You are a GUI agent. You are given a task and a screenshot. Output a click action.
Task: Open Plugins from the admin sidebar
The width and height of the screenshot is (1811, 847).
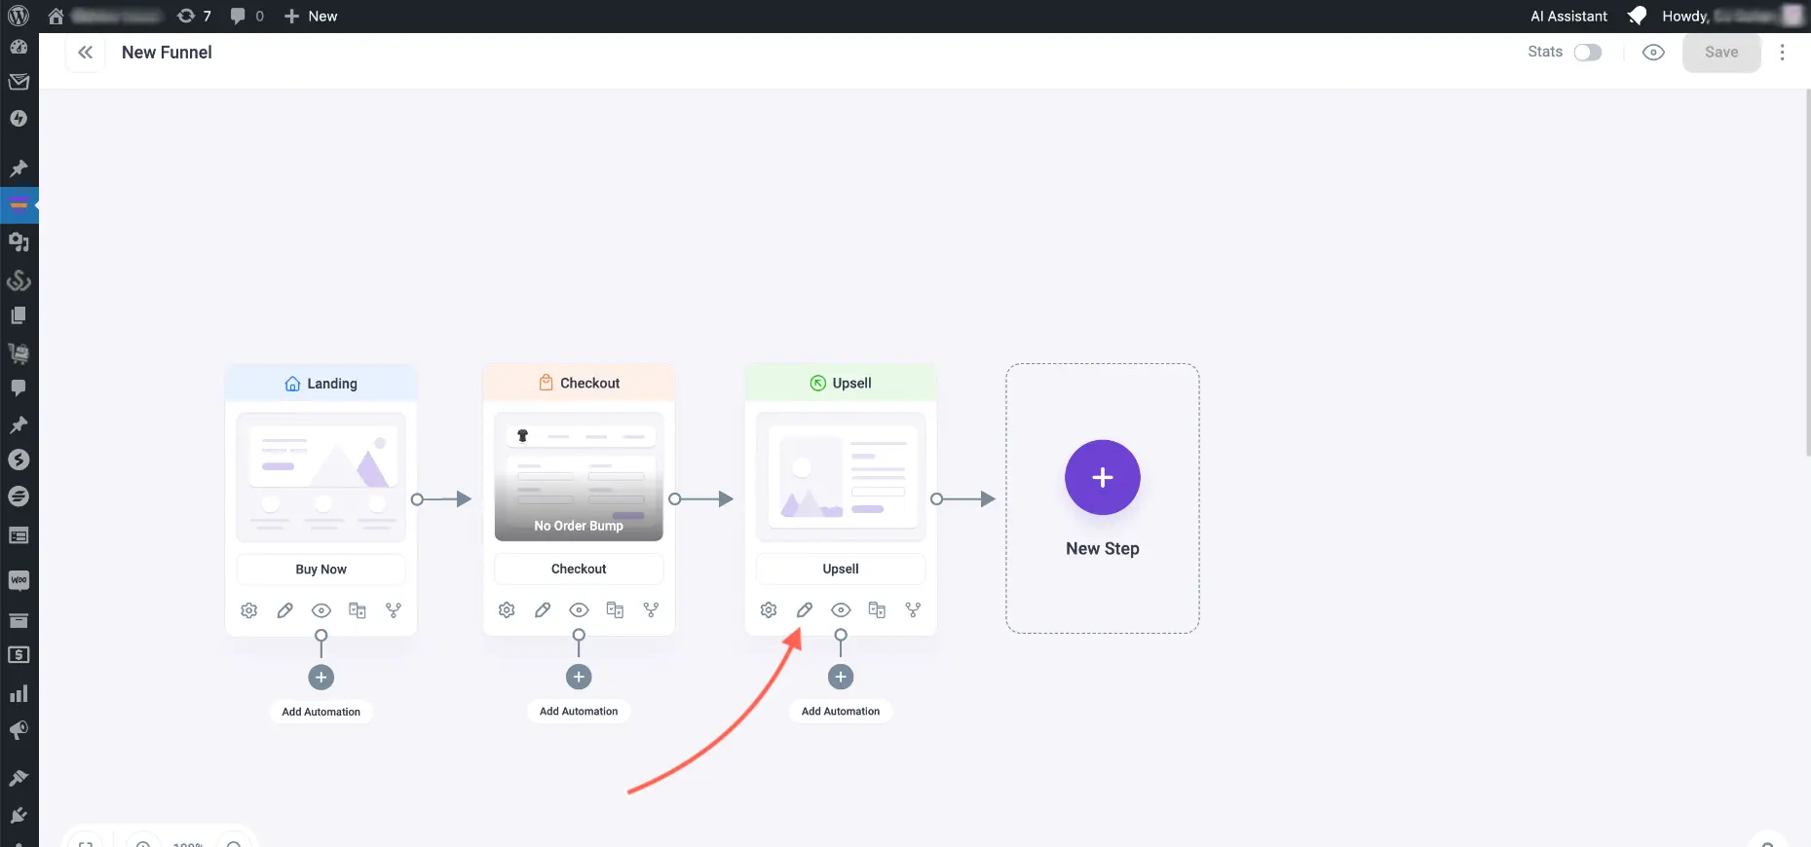[x=19, y=815]
